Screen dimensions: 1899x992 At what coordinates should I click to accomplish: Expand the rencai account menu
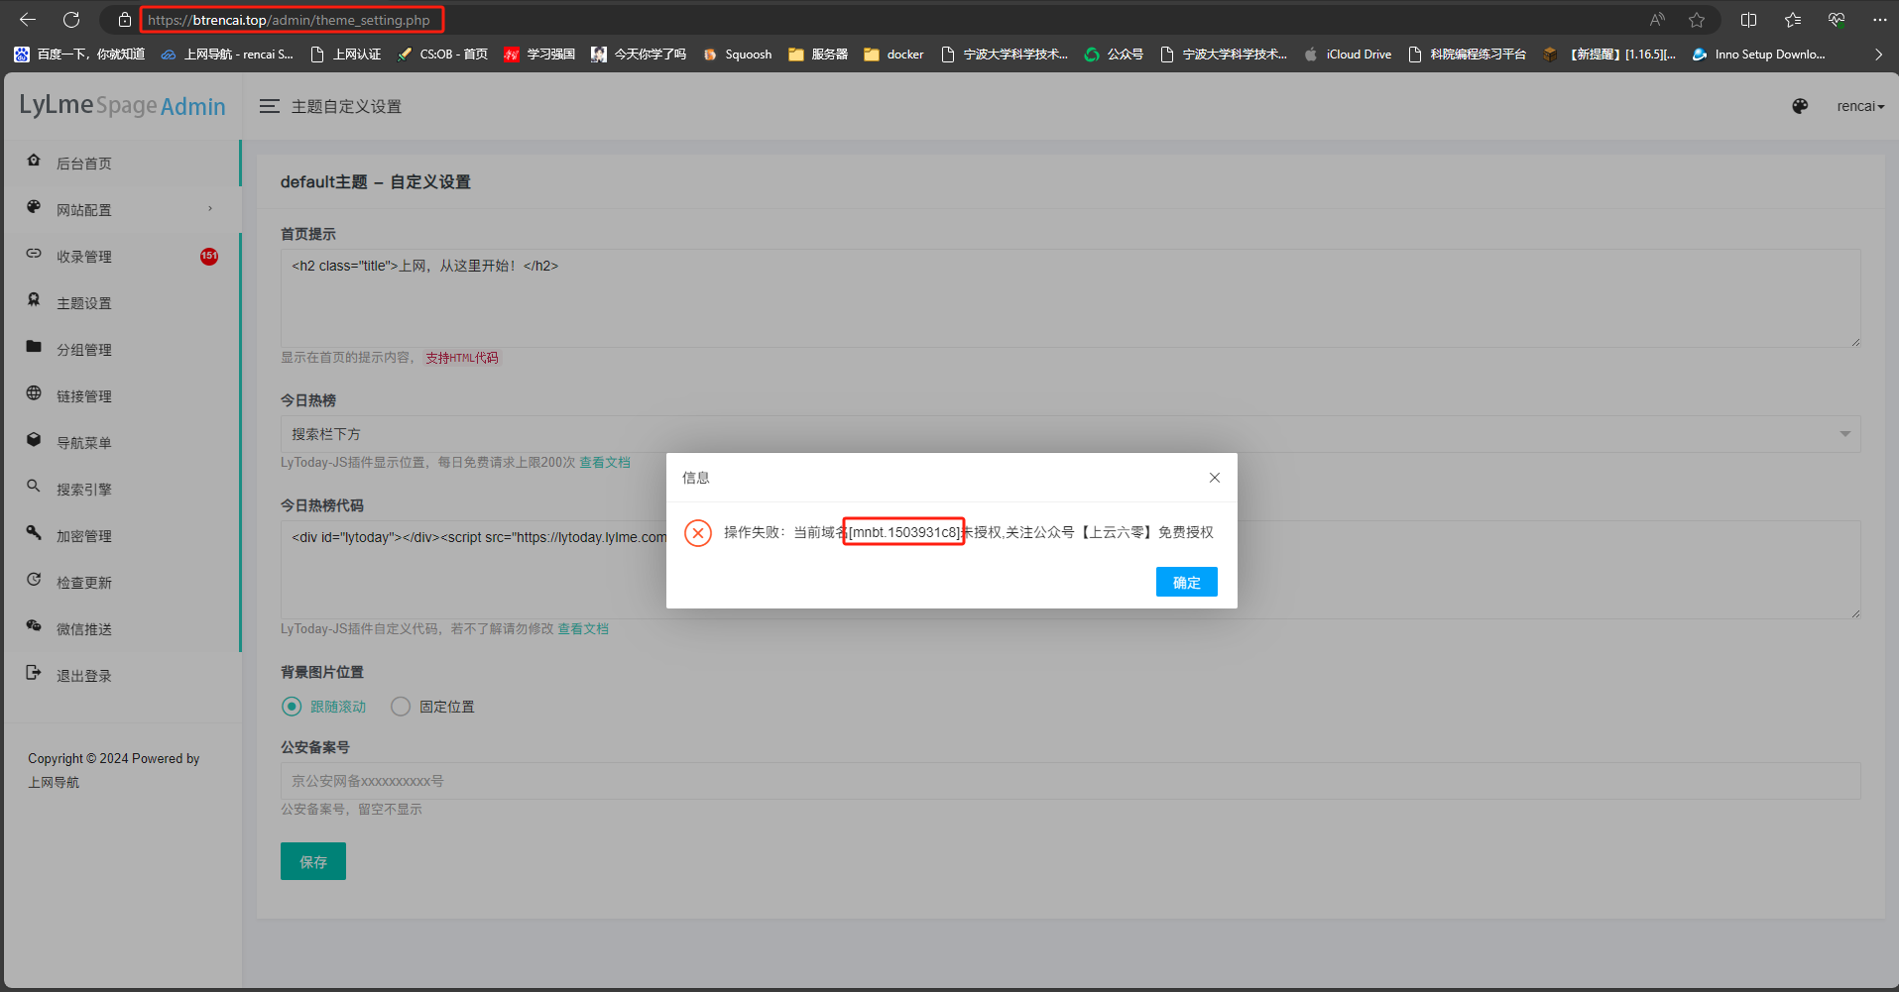(x=1860, y=106)
